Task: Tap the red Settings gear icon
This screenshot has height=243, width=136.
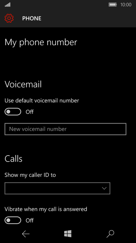Action: click(9, 18)
